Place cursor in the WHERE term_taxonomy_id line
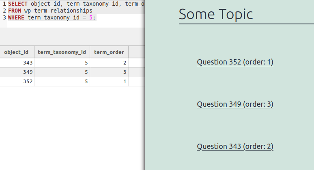The width and height of the screenshot is (314, 170). 52,17
